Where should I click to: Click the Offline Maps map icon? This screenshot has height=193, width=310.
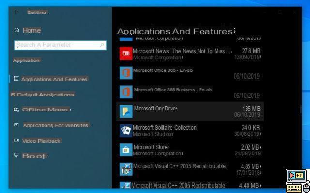pyautogui.click(x=16, y=110)
